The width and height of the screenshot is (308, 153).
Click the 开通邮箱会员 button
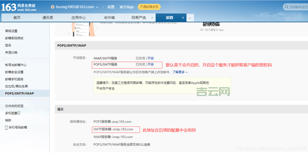tap(149, 7)
